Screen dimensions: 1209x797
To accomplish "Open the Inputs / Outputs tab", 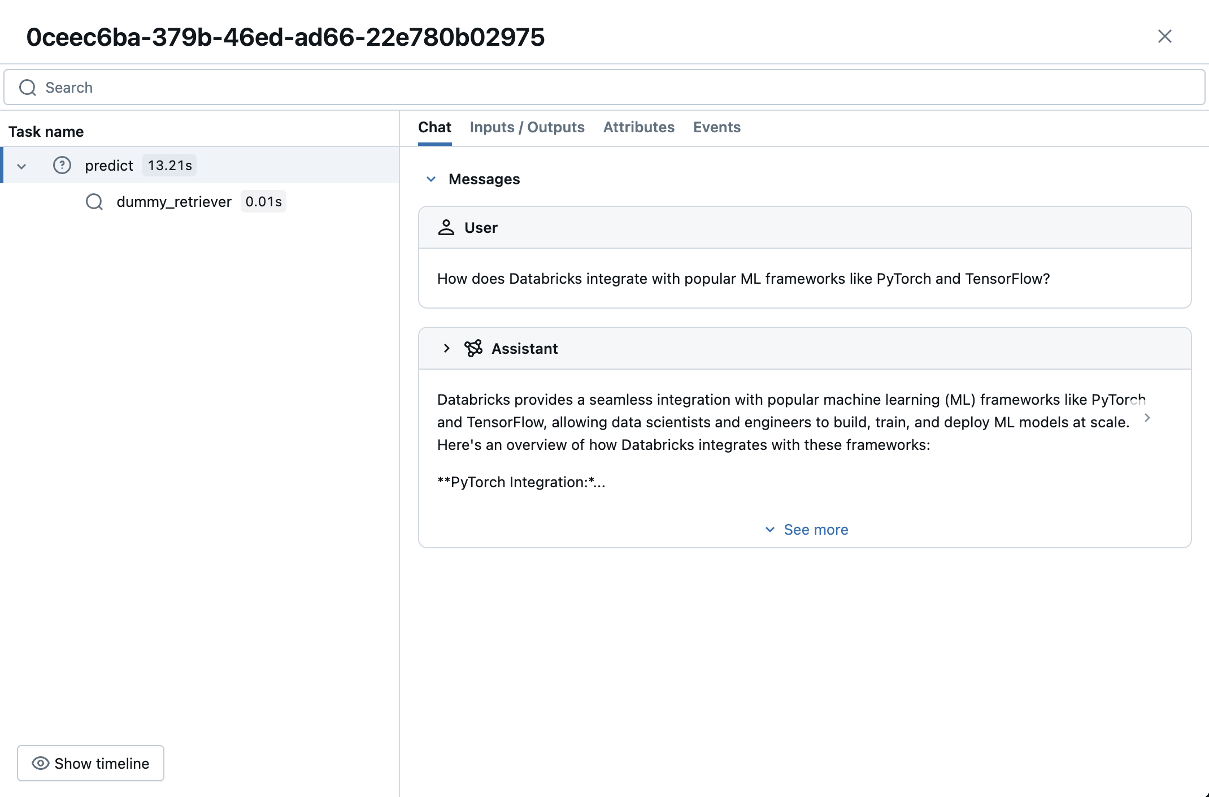I will [527, 127].
